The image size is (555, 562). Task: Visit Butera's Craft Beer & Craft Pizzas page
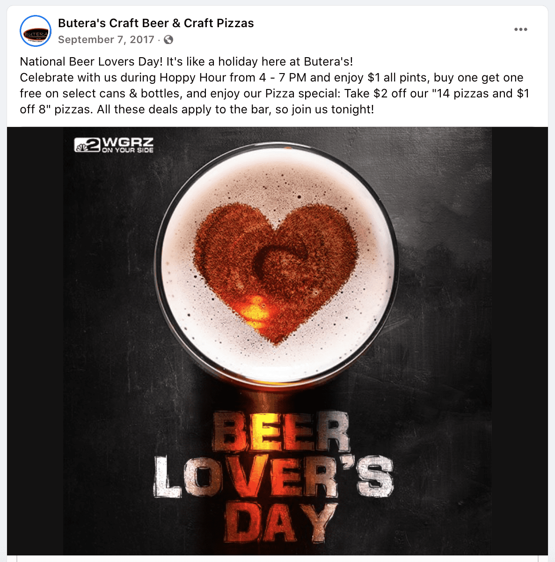pos(156,23)
